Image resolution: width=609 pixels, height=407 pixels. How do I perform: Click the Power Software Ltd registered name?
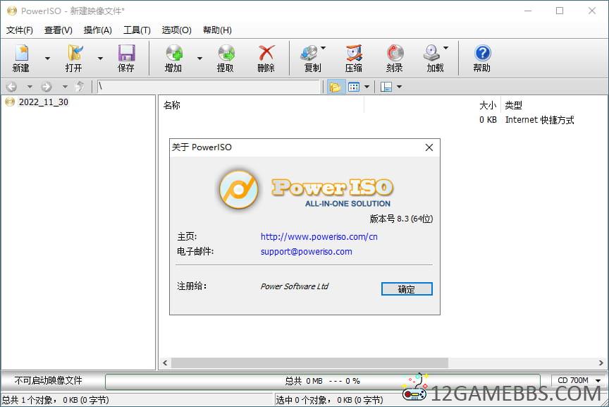[295, 286]
